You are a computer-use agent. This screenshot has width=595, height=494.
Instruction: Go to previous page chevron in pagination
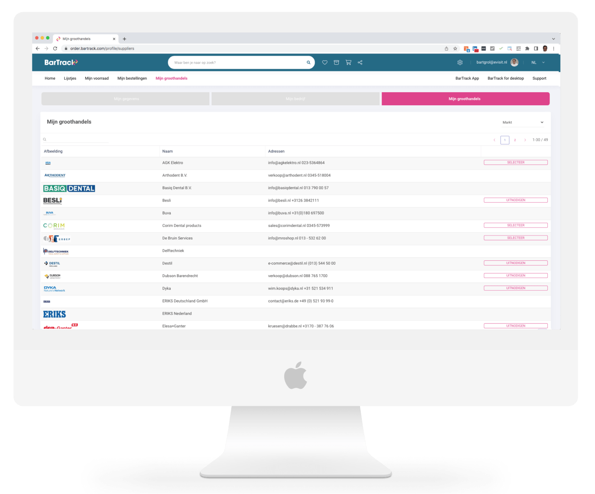pyautogui.click(x=494, y=140)
